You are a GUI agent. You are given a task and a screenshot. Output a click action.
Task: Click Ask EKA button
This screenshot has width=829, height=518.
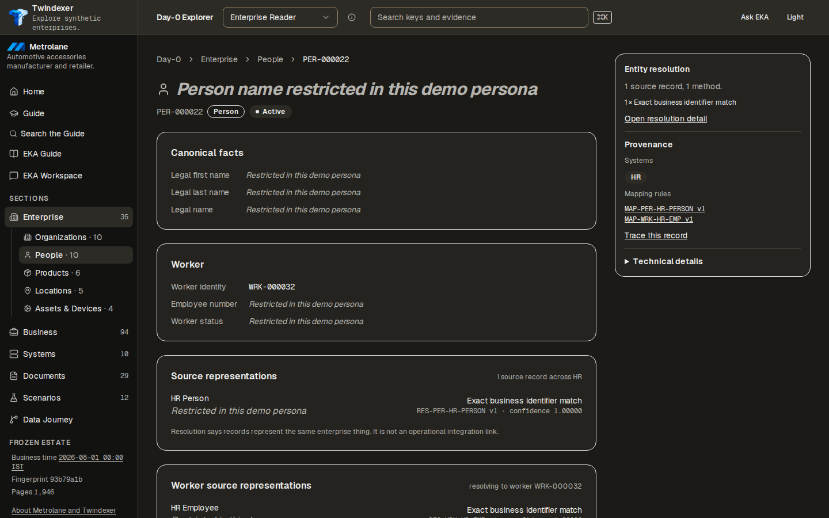tap(754, 17)
